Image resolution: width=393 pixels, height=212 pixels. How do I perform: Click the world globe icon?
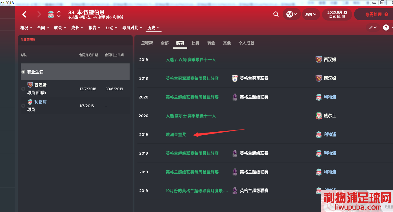(290, 14)
